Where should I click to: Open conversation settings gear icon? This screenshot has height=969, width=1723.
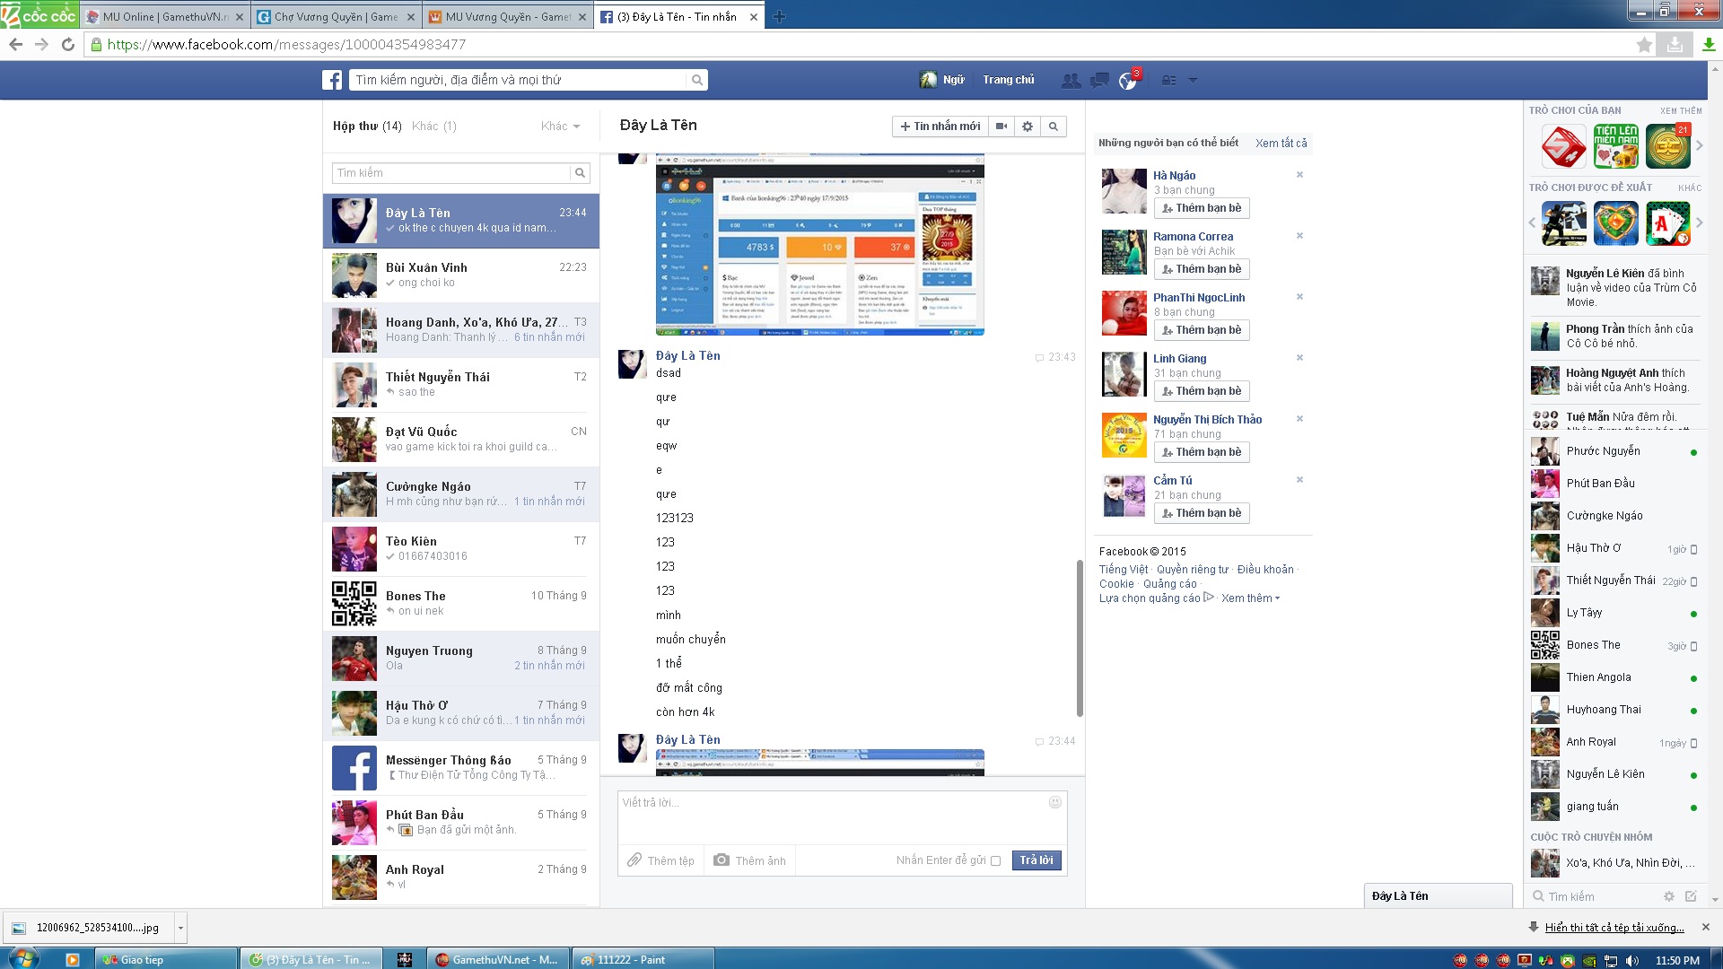click(x=1028, y=127)
